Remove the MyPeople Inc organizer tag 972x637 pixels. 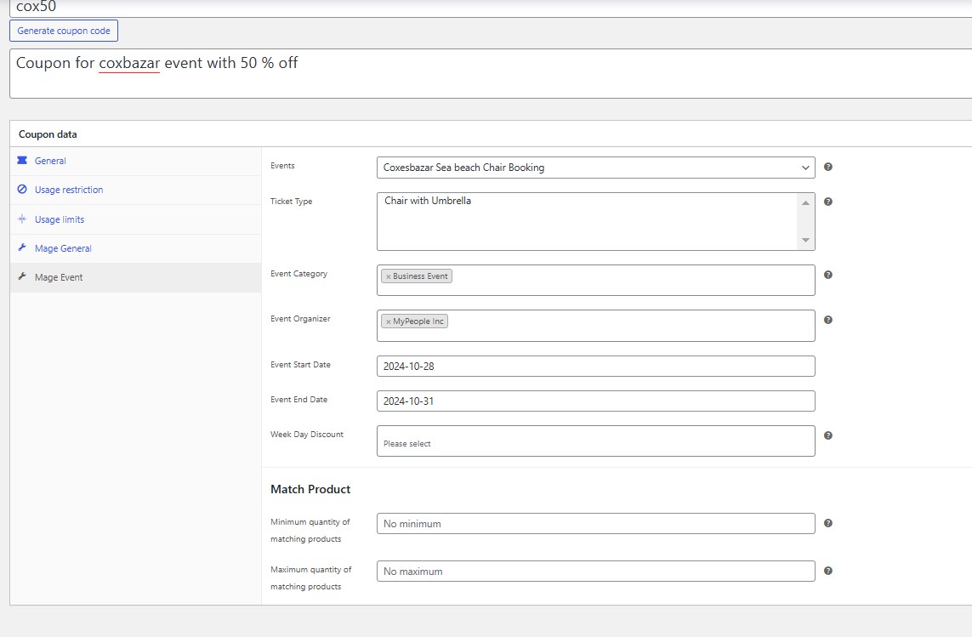tap(388, 322)
